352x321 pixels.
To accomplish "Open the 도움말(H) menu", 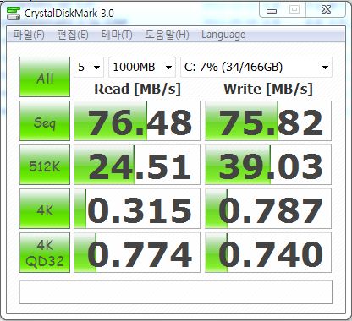I will coord(167,35).
